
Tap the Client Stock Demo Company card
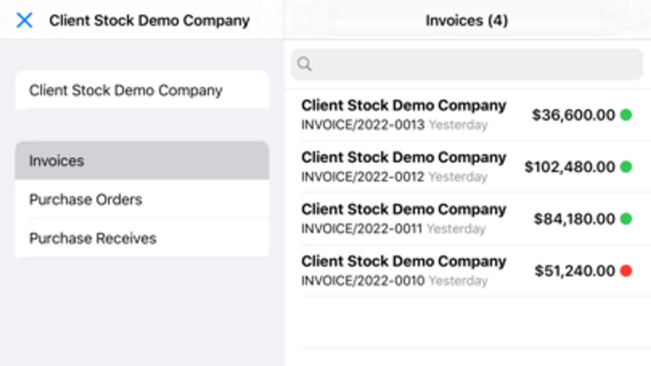[142, 90]
